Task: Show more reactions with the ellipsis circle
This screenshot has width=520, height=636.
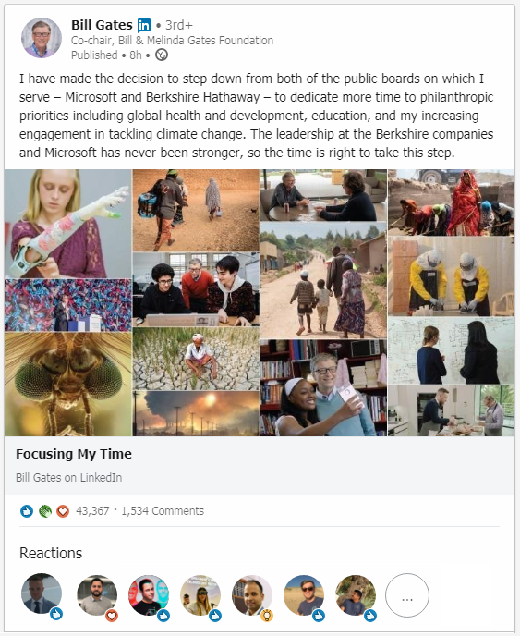Action: [x=407, y=595]
